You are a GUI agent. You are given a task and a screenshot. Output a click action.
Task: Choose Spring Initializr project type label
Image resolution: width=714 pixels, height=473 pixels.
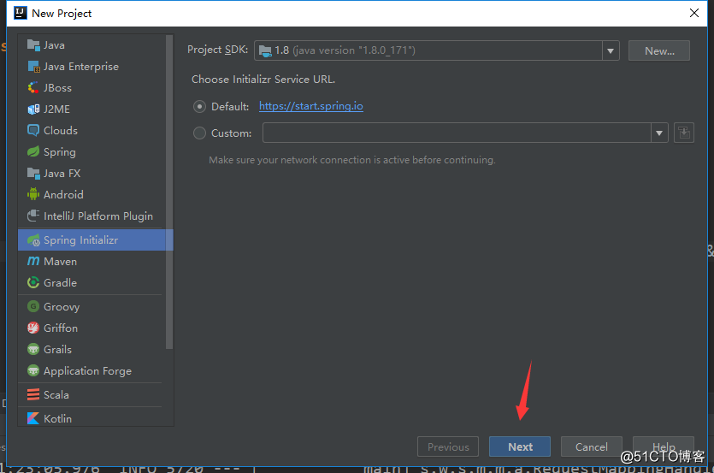coord(80,240)
